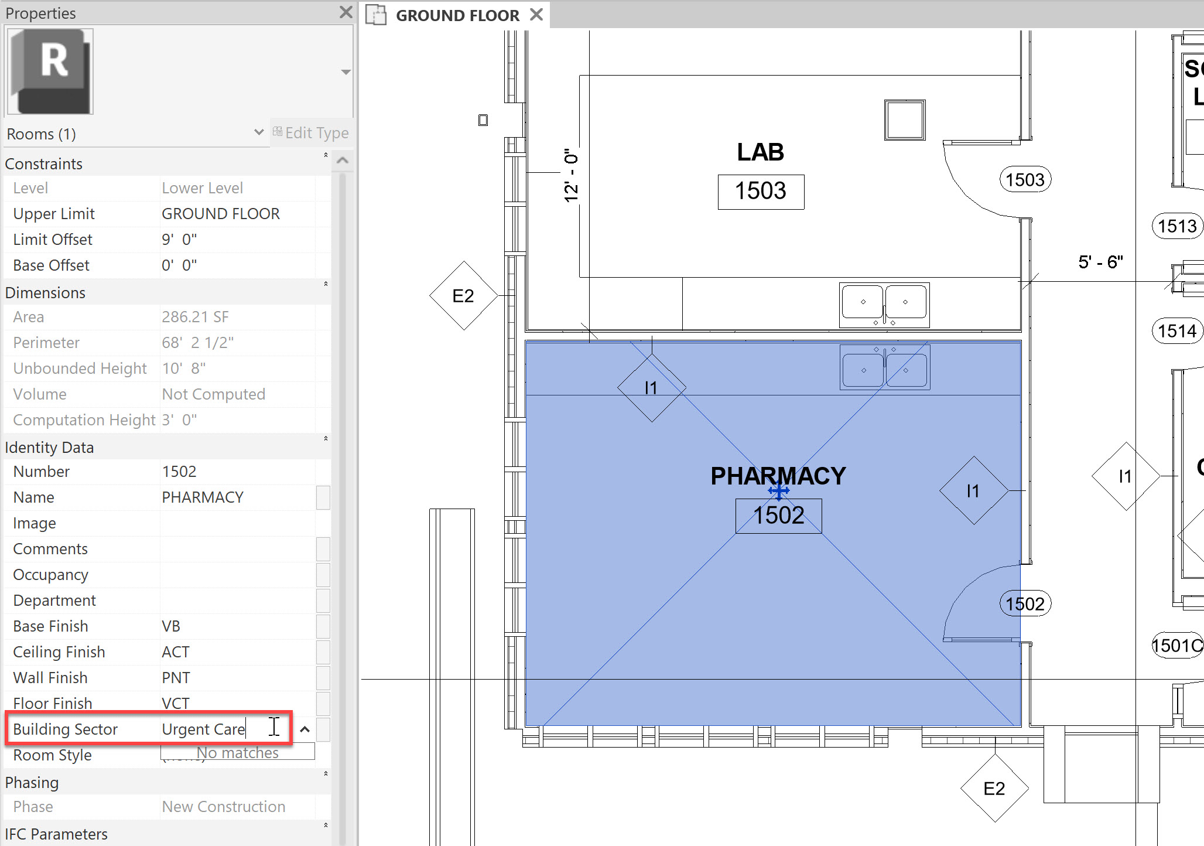This screenshot has width=1204, height=846.
Task: Select the Name PHARMACY field
Action: click(x=237, y=497)
